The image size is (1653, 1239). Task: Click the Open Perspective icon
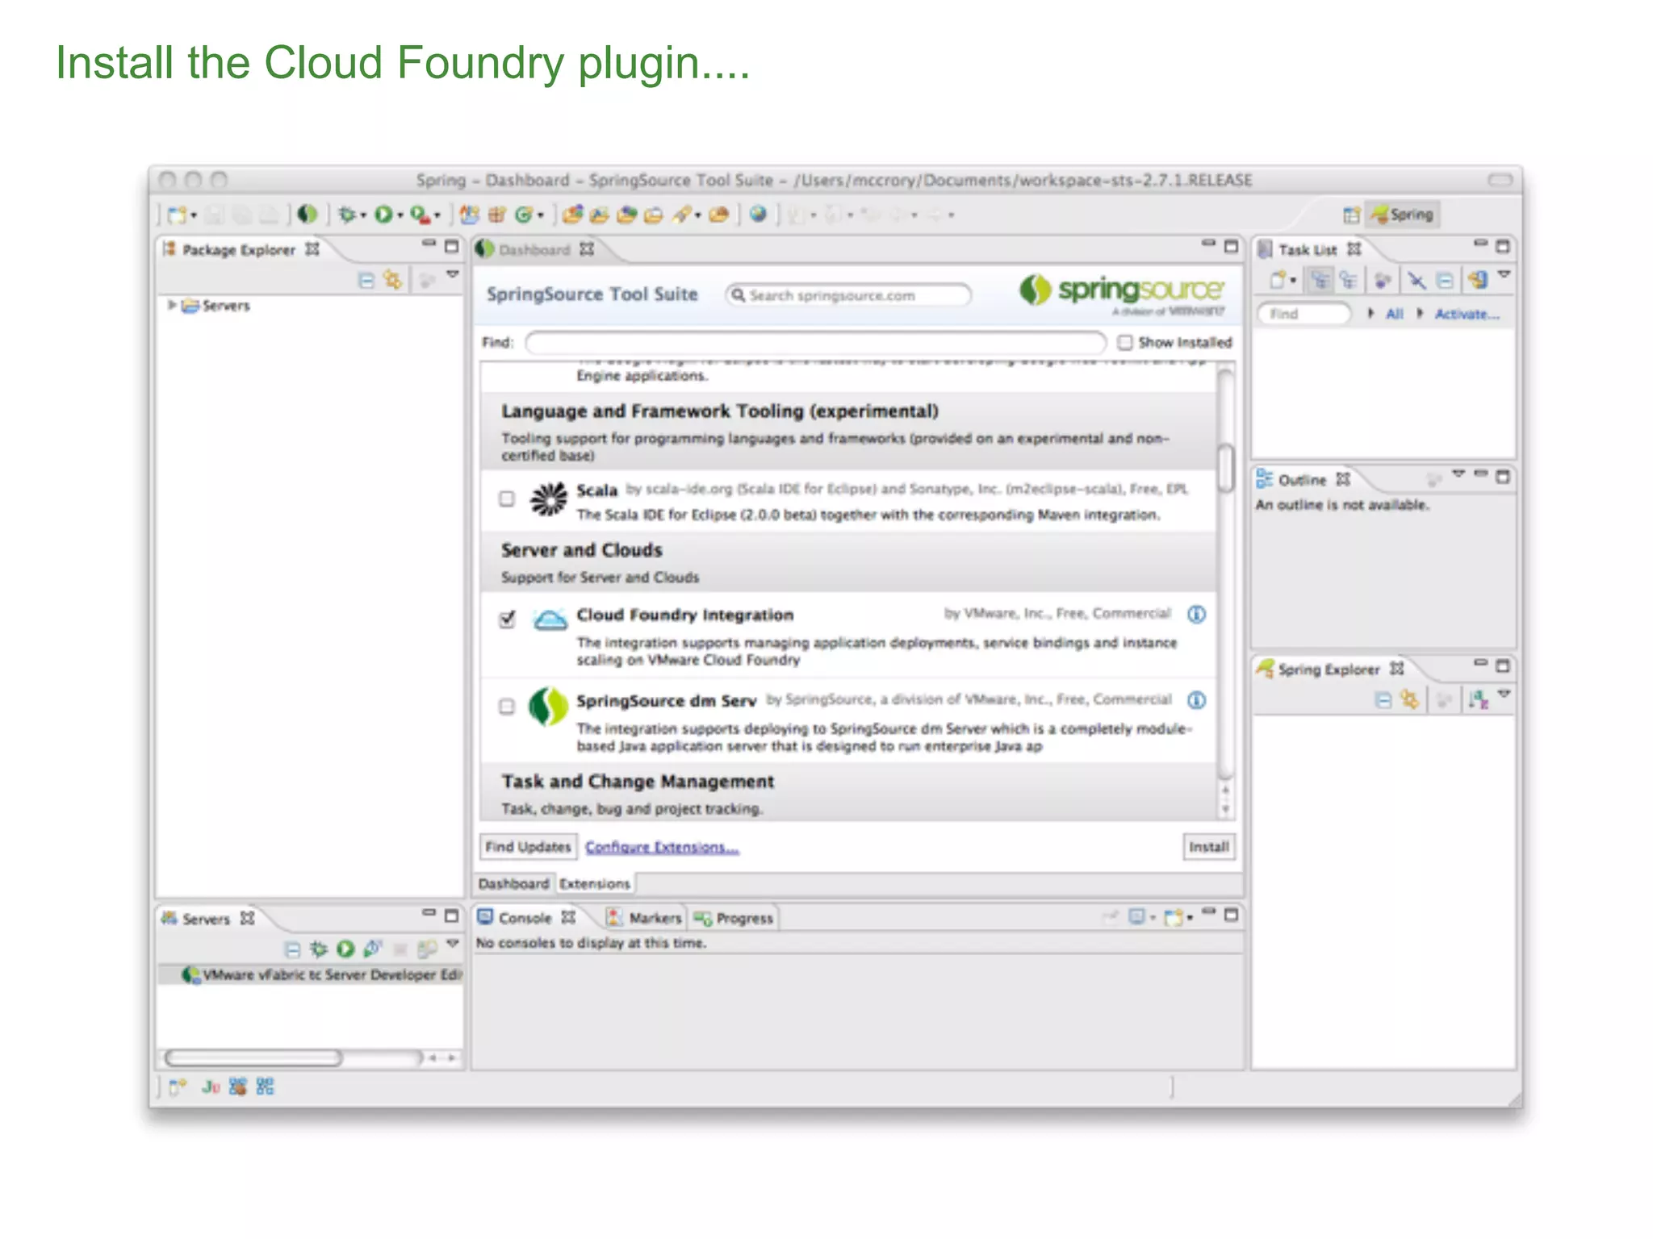pos(1350,215)
